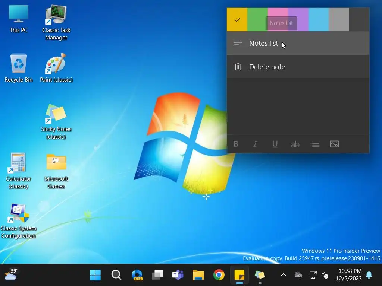Open the network status tray icon
The image size is (382, 286).
(x=313, y=275)
